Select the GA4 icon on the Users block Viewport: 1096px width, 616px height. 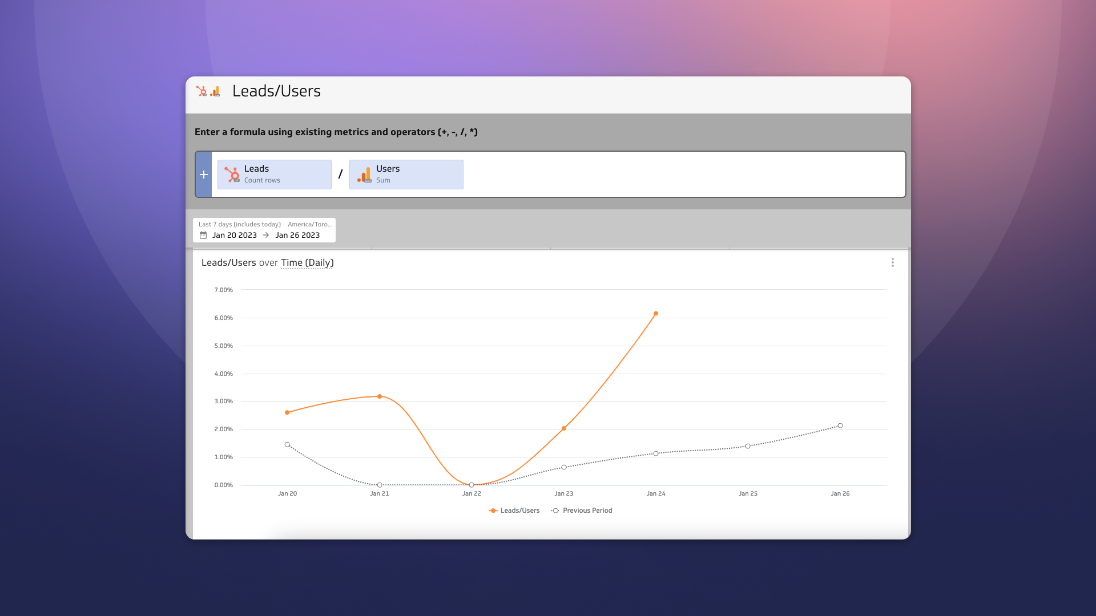point(364,175)
